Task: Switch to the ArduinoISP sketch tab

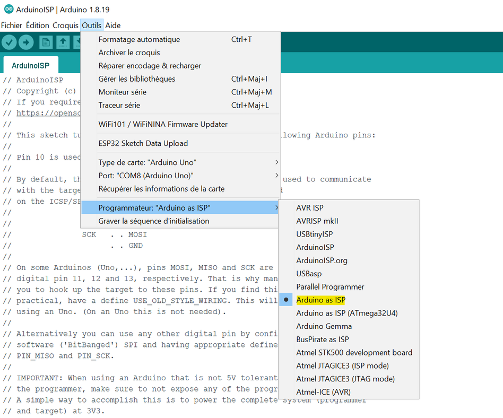Action: (30, 65)
